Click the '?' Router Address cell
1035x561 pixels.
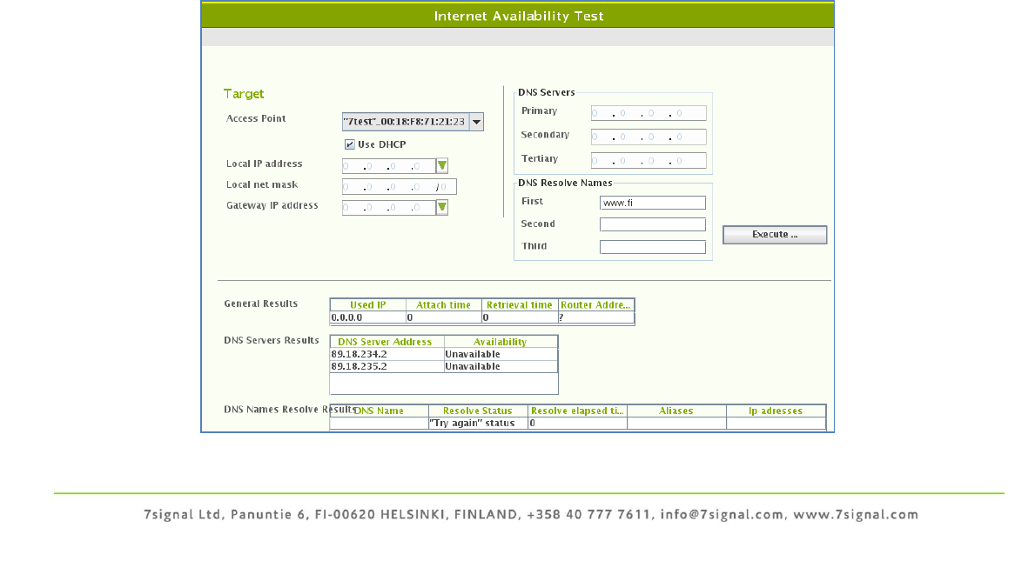tap(596, 317)
